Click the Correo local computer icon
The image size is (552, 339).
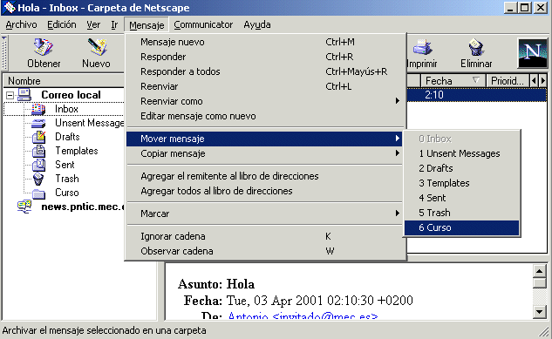(x=24, y=95)
